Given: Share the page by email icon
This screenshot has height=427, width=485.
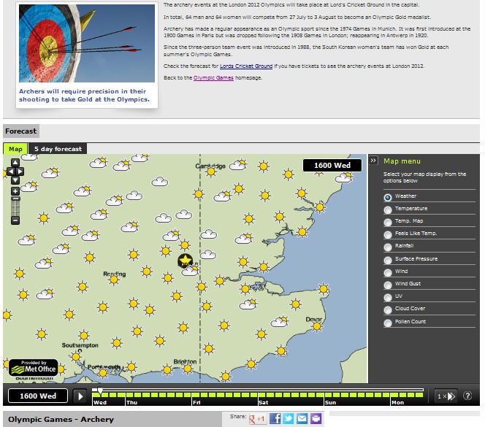Looking at the screenshot, I should [x=302, y=419].
